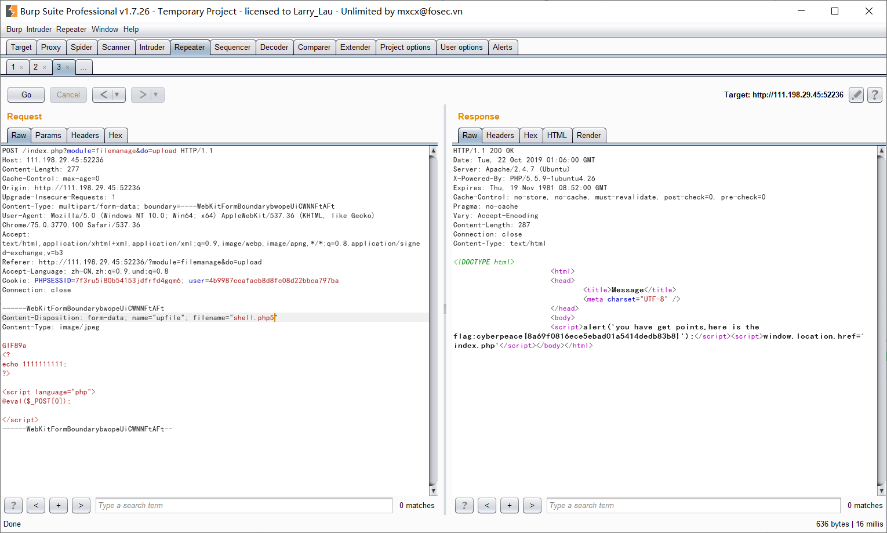Switch to the Target tab

[21, 47]
